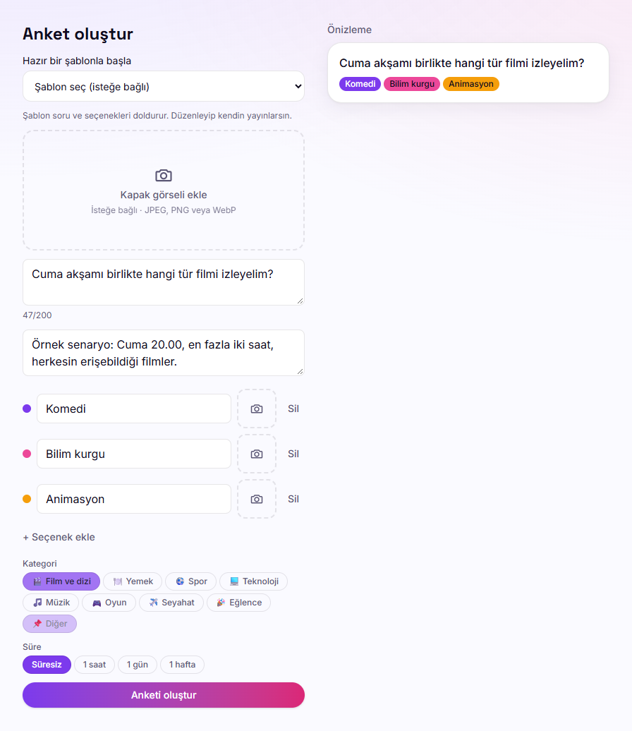Image resolution: width=632 pixels, height=731 pixels.
Task: Select the Spor category chip
Action: [191, 581]
